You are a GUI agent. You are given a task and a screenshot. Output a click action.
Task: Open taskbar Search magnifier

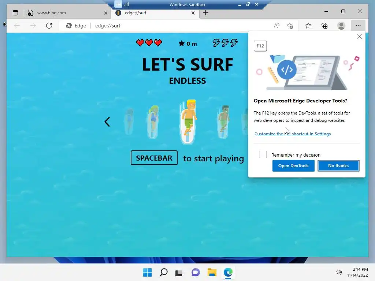[x=164, y=272]
